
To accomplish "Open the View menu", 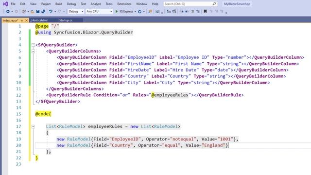I will (x=33, y=4).
